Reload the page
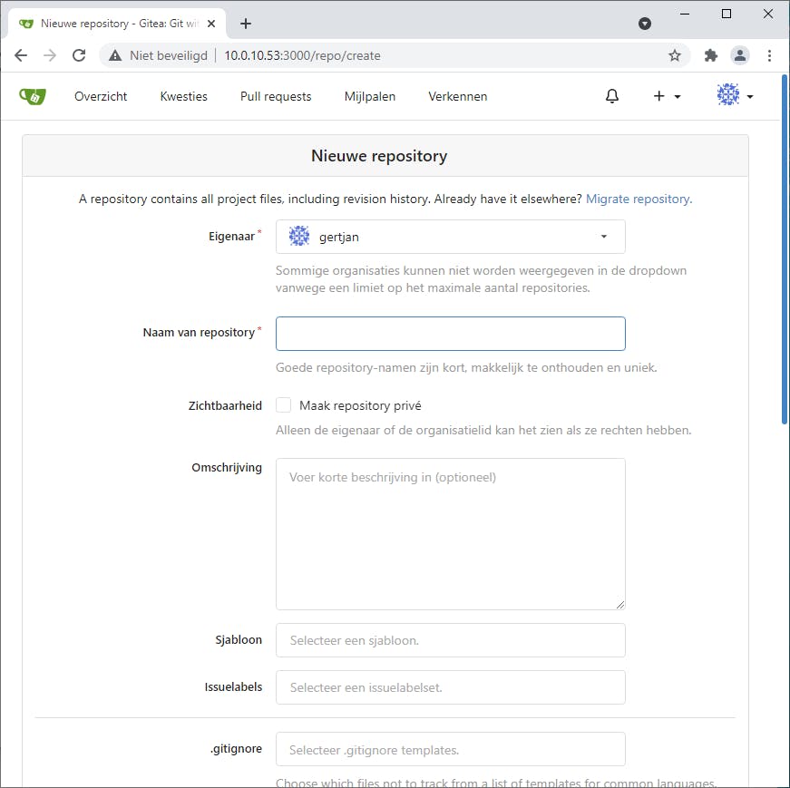 coord(79,54)
